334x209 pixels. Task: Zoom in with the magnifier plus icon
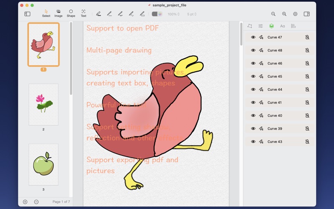[x=284, y=14]
